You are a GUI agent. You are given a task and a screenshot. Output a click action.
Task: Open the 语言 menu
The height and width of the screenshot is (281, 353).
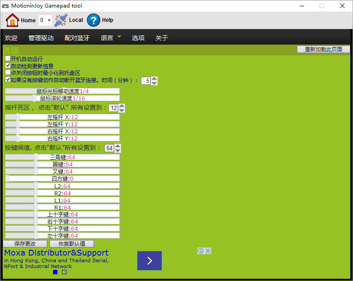pos(107,38)
